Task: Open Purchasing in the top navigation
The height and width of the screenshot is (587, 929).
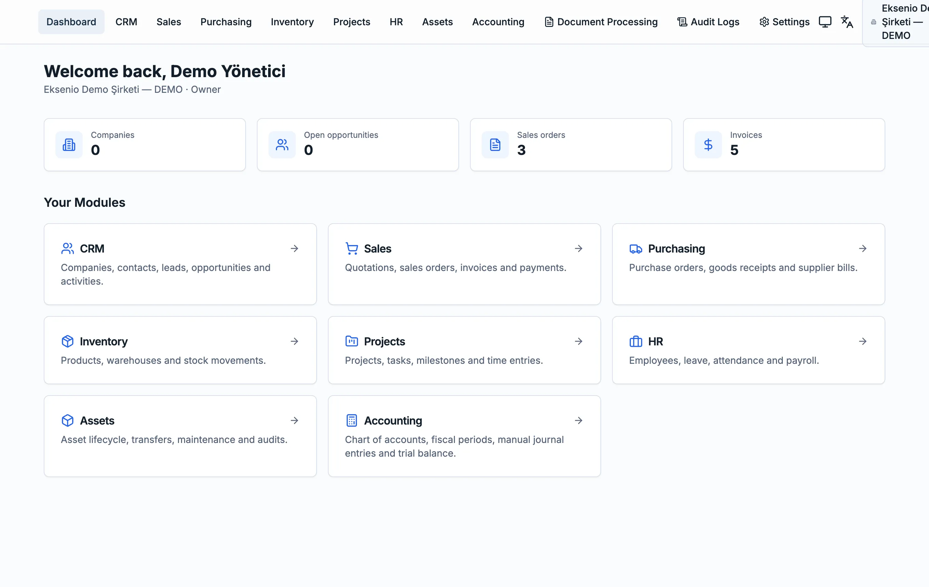Action: pyautogui.click(x=226, y=22)
